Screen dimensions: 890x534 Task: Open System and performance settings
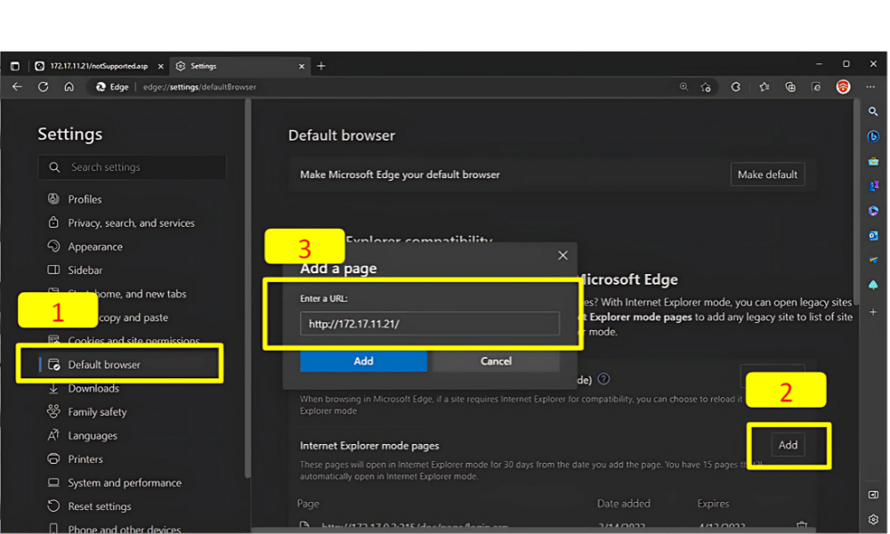[125, 483]
